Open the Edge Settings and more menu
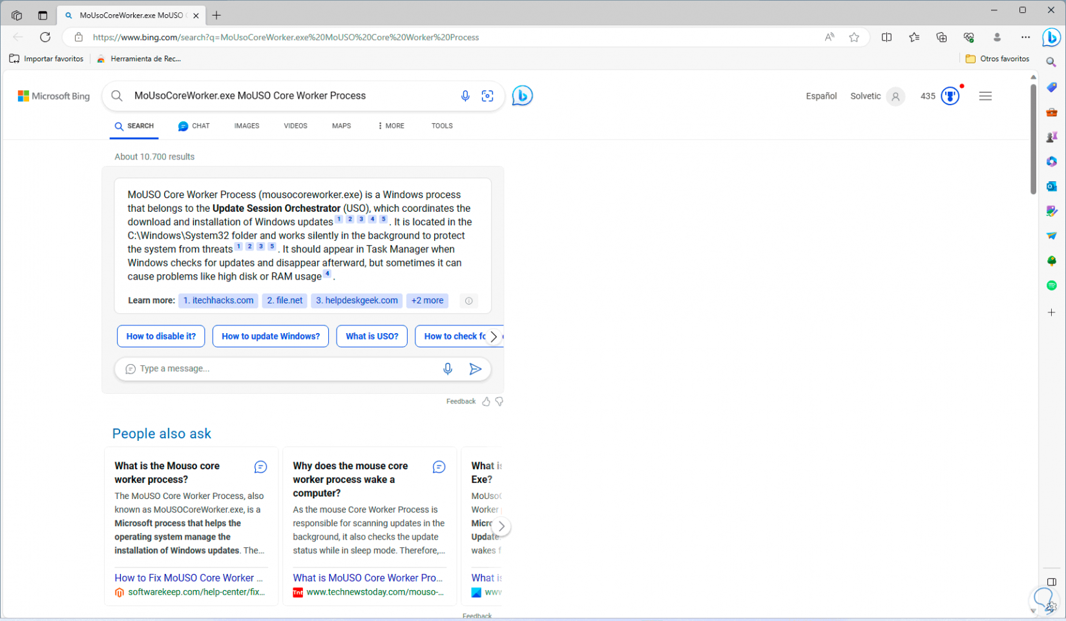 pyautogui.click(x=1025, y=37)
